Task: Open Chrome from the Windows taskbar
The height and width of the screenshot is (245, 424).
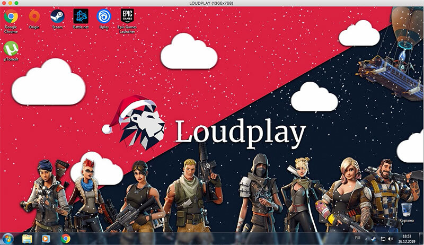Action: click(x=65, y=239)
